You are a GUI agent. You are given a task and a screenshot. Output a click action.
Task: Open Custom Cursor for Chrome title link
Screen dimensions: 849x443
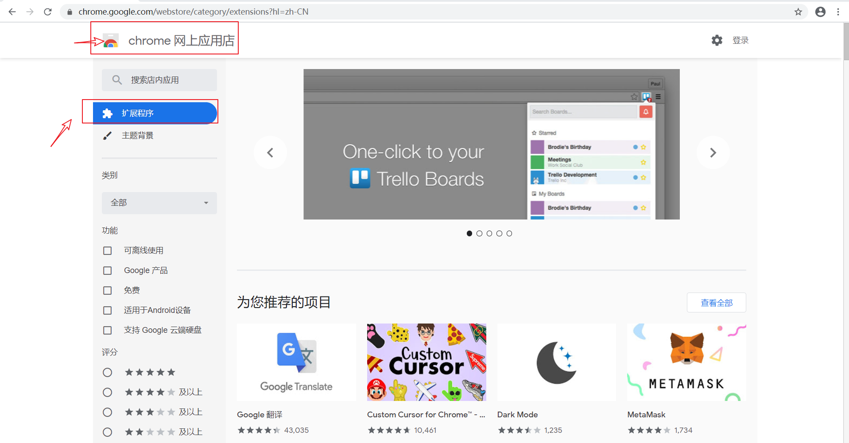426,415
